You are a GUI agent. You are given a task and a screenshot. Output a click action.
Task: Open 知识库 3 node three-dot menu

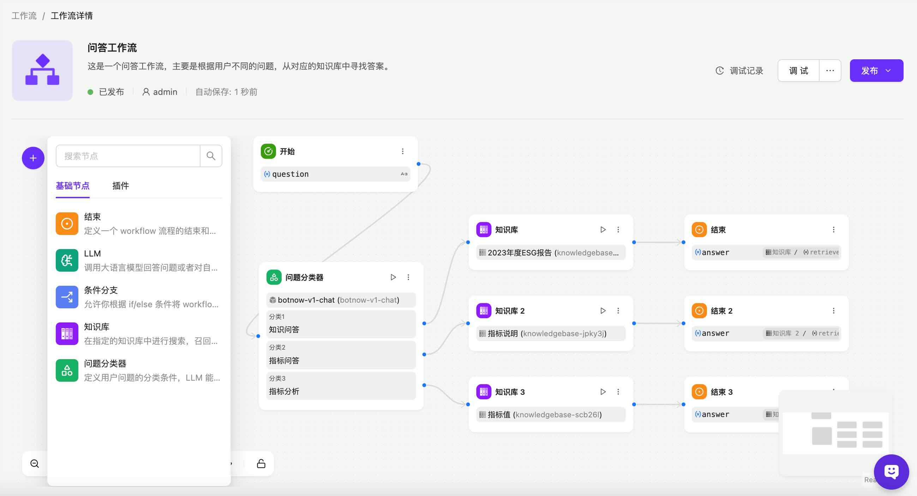point(618,392)
